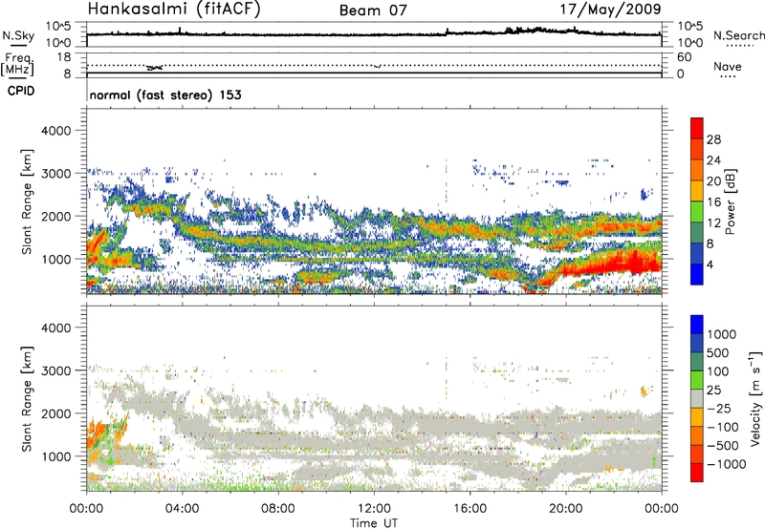This screenshot has width=765, height=529.
Task: Click the '4000' tick in the power panel
Action: click(x=55, y=131)
